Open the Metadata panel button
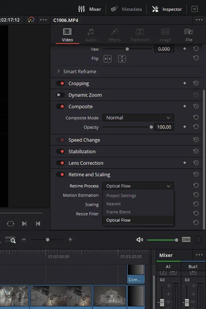The image size is (206, 309). click(126, 9)
